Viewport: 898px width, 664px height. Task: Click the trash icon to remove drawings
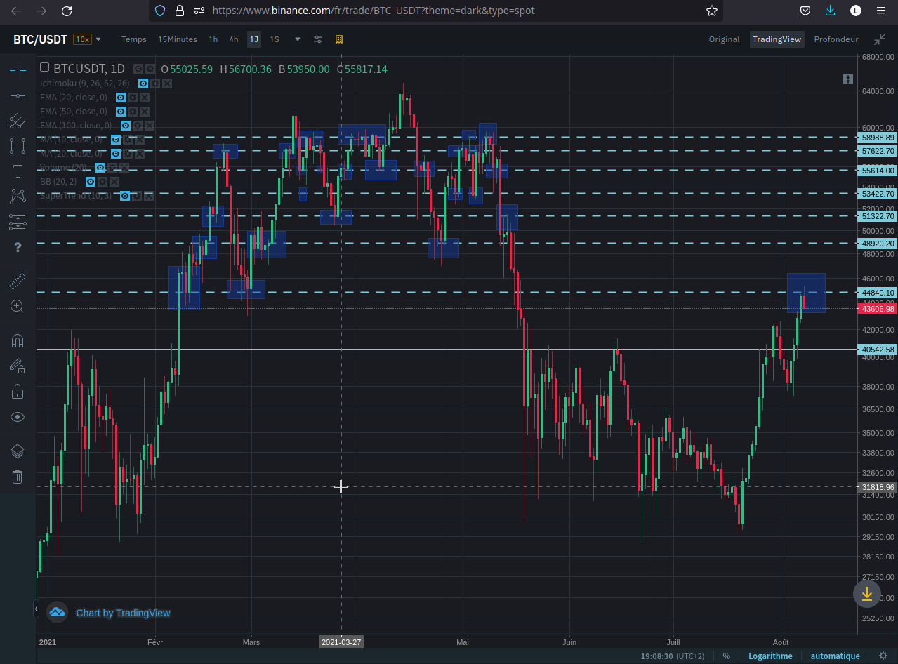(18, 477)
